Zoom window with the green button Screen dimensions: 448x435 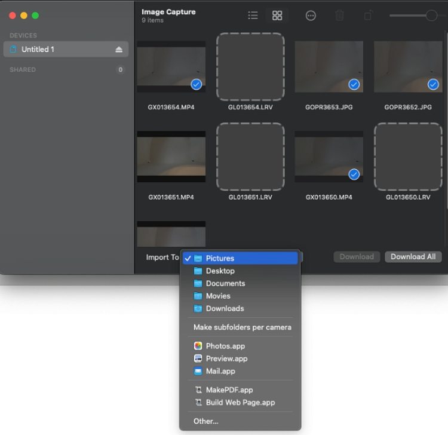tap(35, 16)
